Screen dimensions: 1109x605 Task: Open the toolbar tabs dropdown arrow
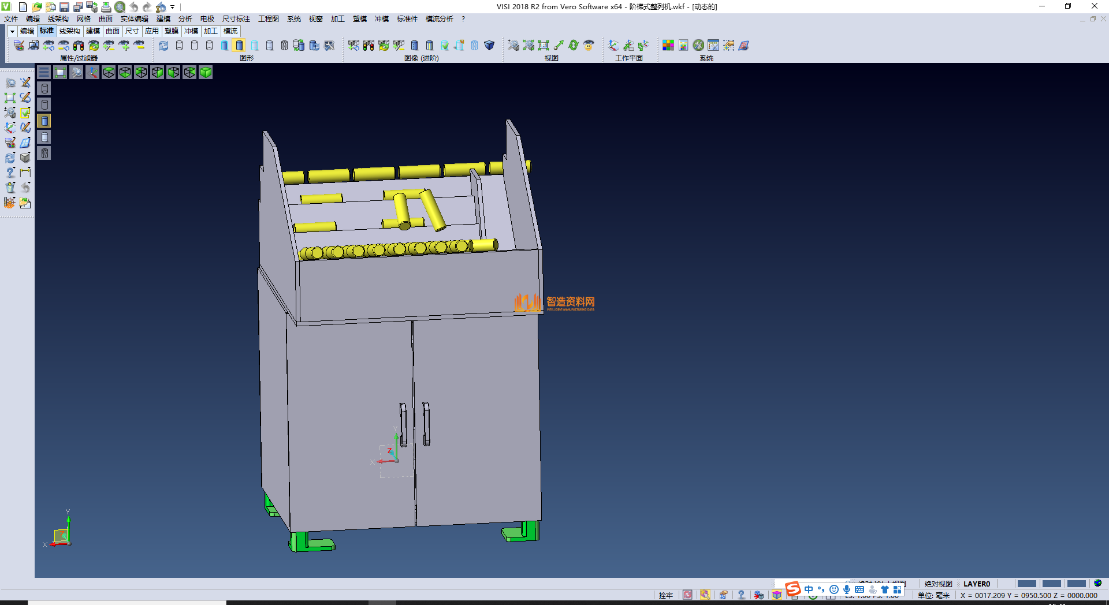click(12, 31)
